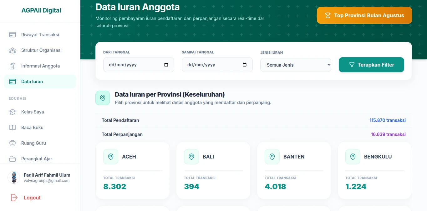Expand the Jenis Iuran Semua Jenis dropdown

point(296,65)
